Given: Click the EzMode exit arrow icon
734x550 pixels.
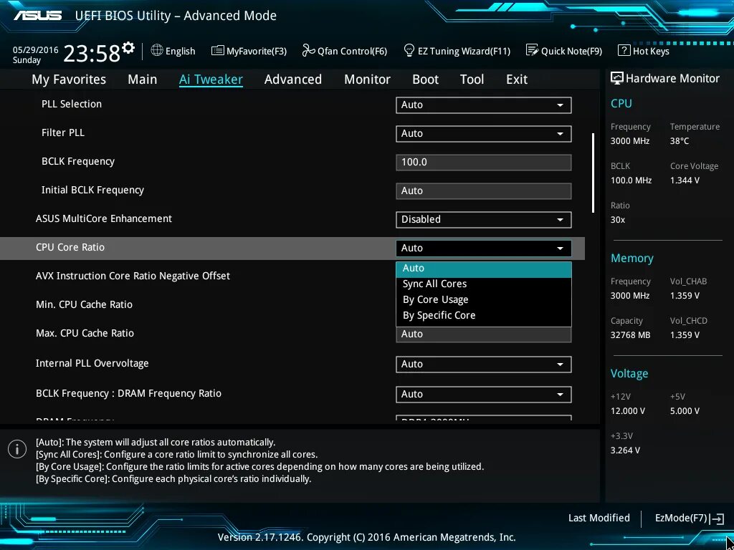Looking at the screenshot, I should pos(717,518).
